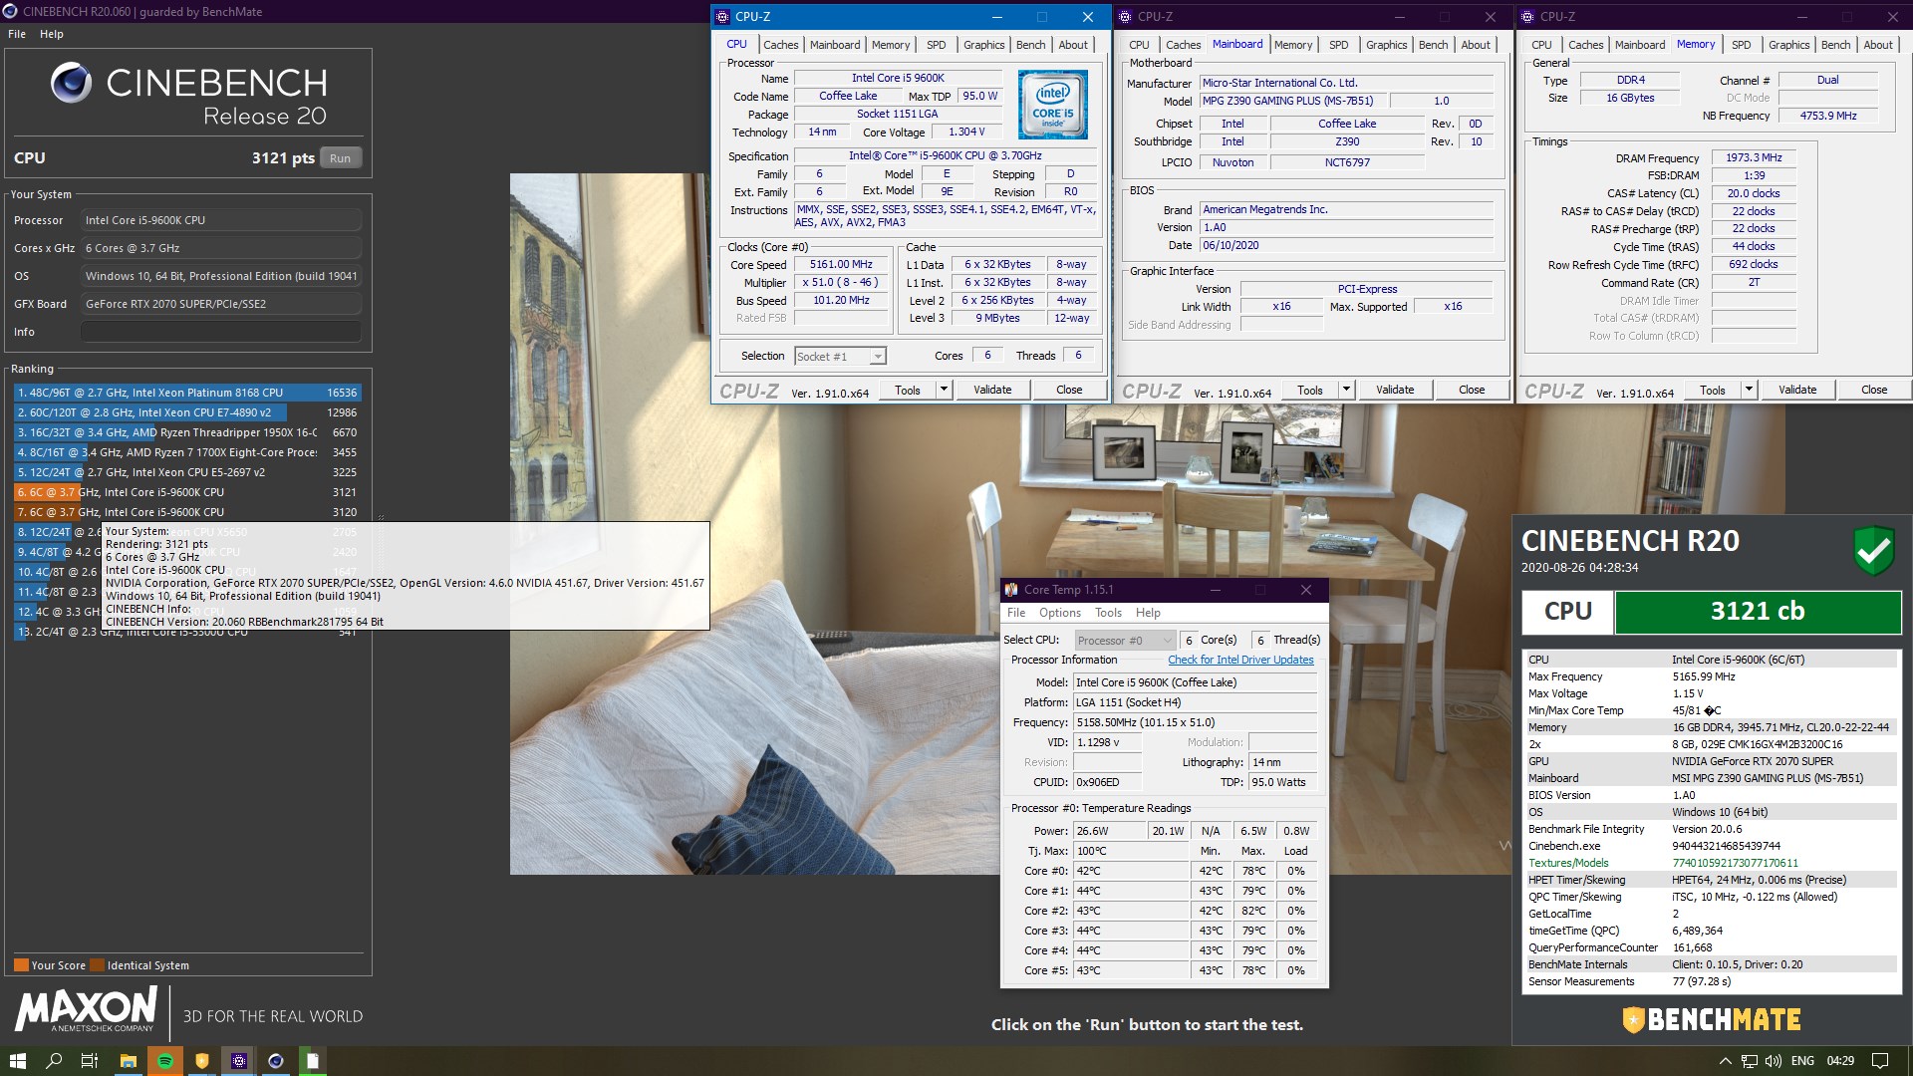Open Processor #0 dropdown in Core Temp
The width and height of the screenshot is (1913, 1076).
click(1125, 641)
